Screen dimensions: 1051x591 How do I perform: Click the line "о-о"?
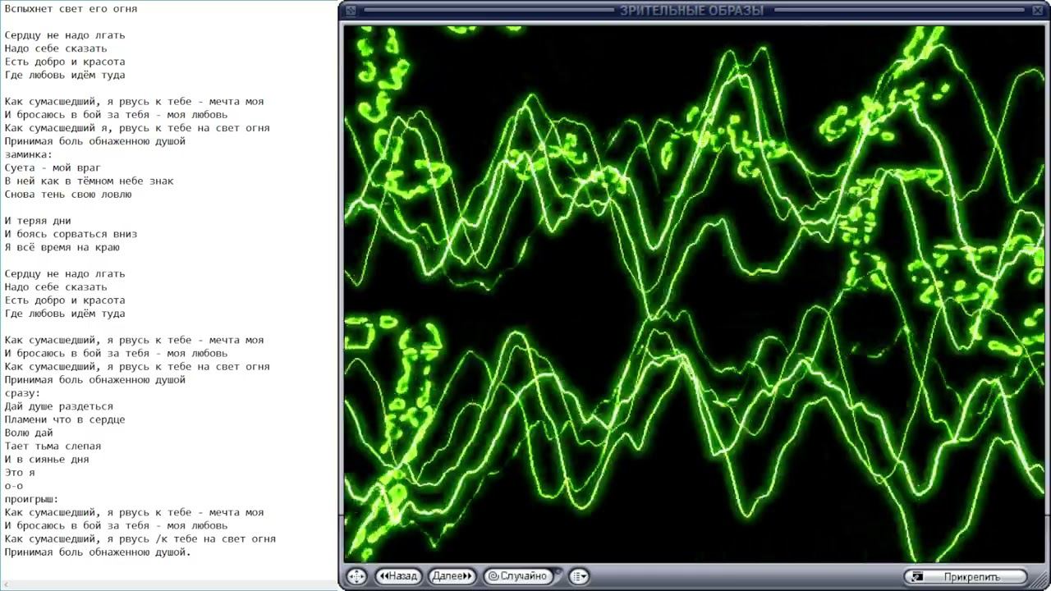pyautogui.click(x=14, y=486)
